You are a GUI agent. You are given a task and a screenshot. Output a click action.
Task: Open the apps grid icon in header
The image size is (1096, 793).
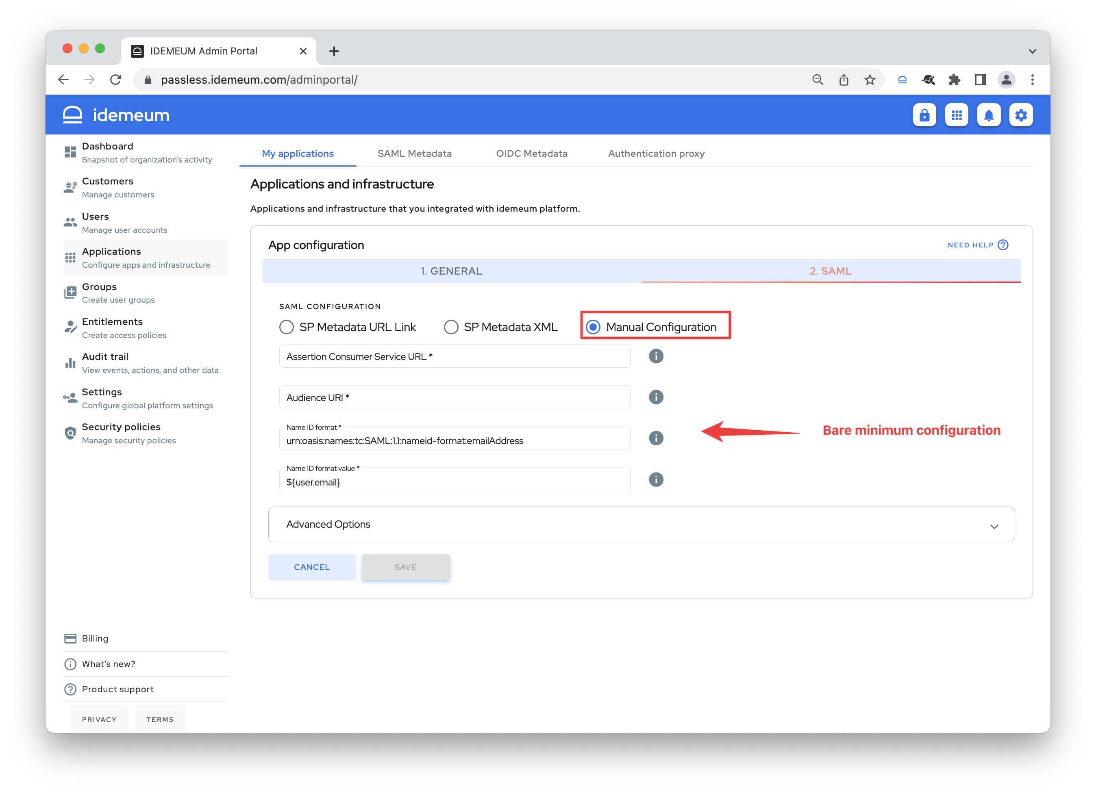(x=956, y=115)
